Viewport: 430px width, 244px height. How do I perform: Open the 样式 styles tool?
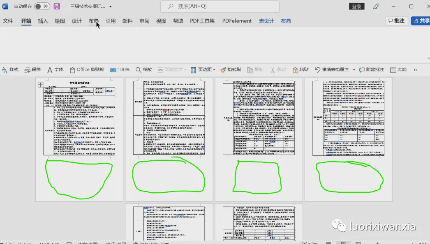[10, 70]
